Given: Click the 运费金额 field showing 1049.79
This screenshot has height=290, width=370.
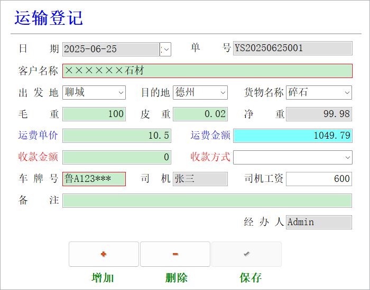Looking at the screenshot, I should point(293,136).
